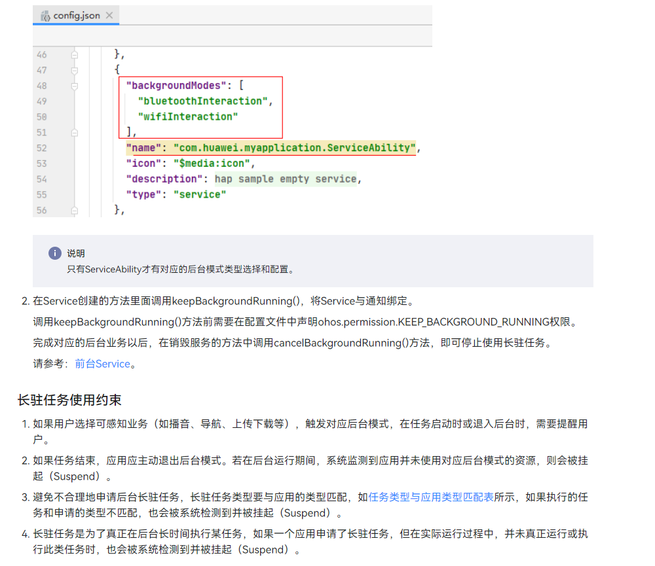Click the "backgroundModes" key in the code
655x566 pixels.
pos(176,86)
